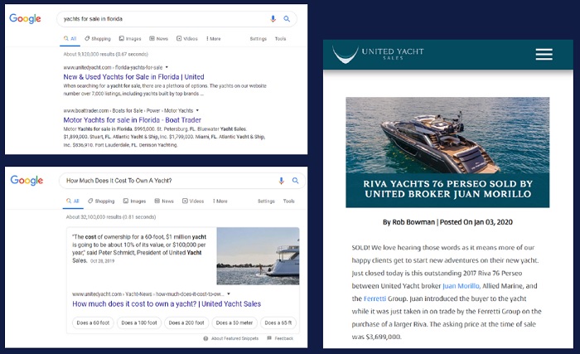
Task: Click the 'By Rob Bowman | Posted On Jan 03, 2020' byline
Action: (x=447, y=222)
